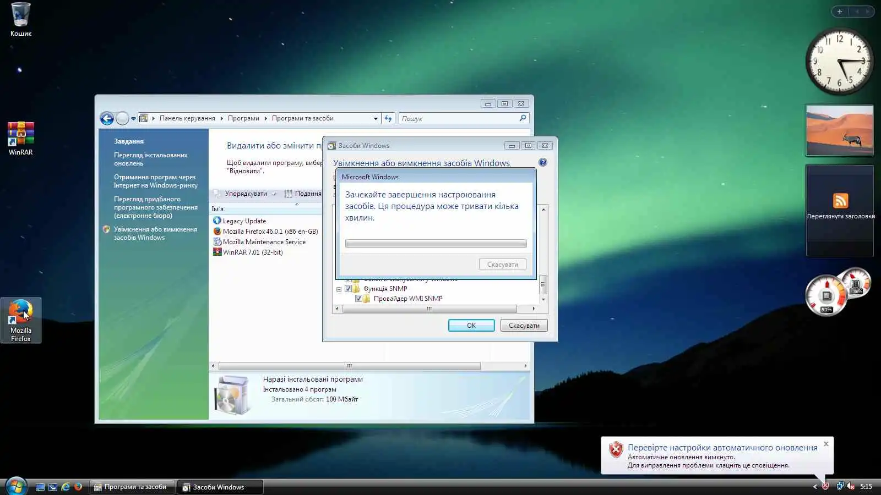
Task: Expand the Програми breadcrumb arrow
Action: coord(265,118)
